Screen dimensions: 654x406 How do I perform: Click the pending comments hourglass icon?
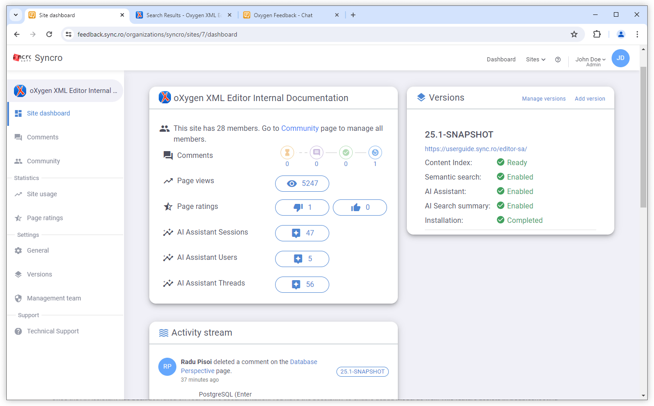pyautogui.click(x=287, y=152)
